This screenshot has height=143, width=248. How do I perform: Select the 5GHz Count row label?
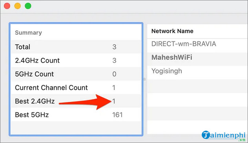coord(34,74)
